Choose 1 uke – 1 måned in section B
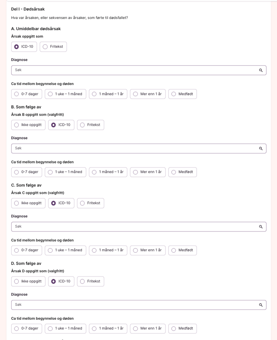 pyautogui.click(x=50, y=172)
